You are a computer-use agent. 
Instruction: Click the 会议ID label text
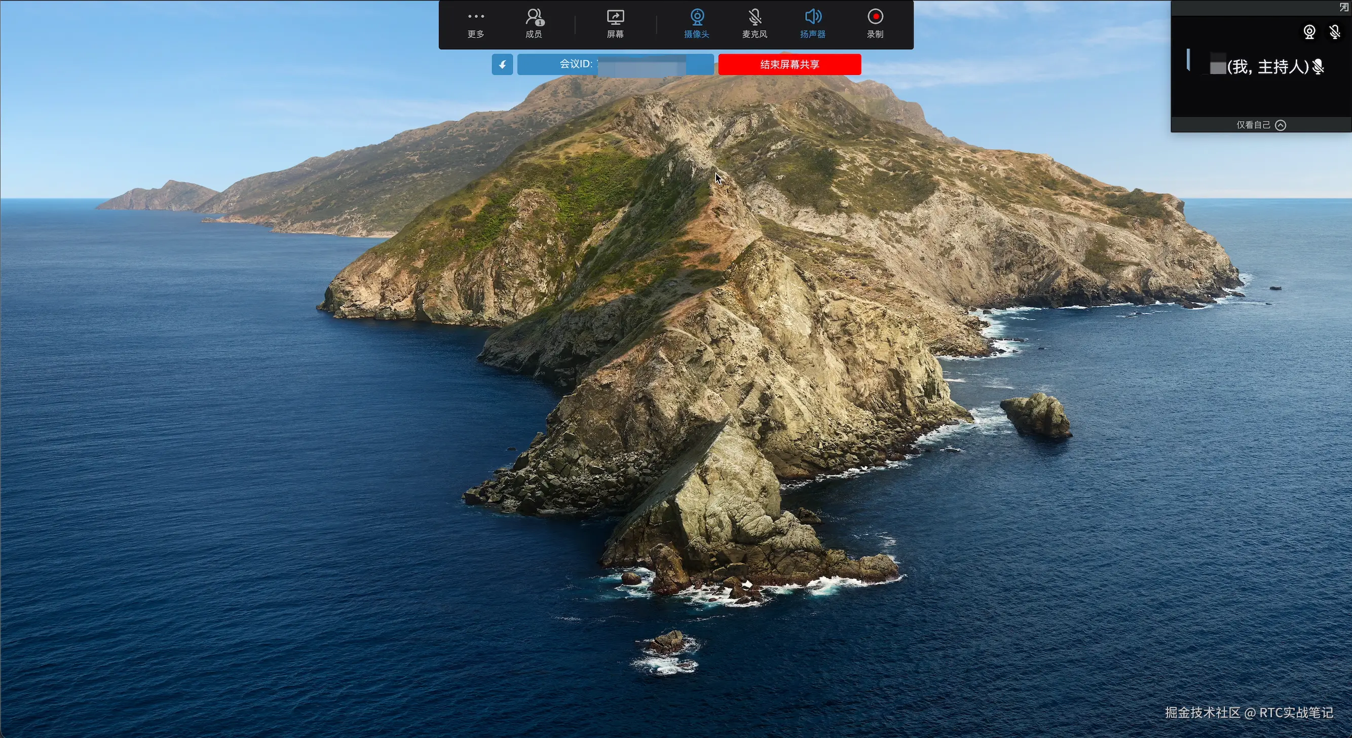(x=576, y=64)
